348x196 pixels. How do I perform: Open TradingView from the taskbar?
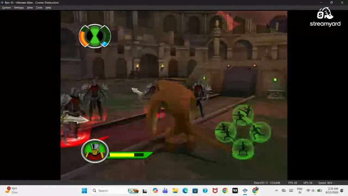click(x=235, y=191)
